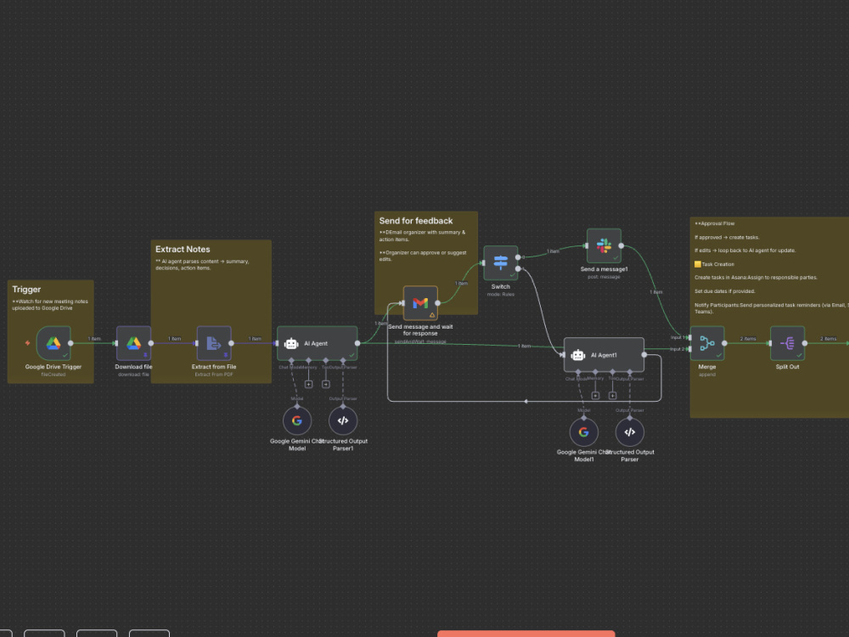
Task: Open Structured Output Parser under AI Agent1
Action: click(x=630, y=431)
